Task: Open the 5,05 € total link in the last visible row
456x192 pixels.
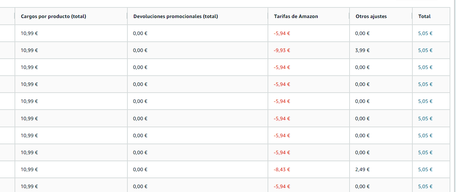Action: point(425,186)
